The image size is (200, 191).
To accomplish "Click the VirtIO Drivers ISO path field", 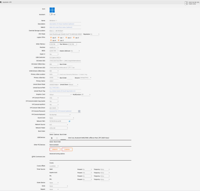I will (x=65, y=68).
